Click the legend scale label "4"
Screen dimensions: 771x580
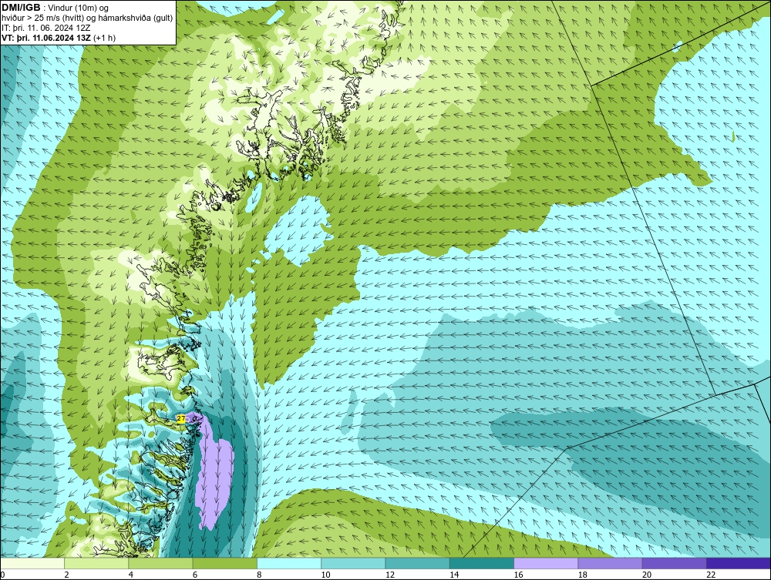[131, 575]
